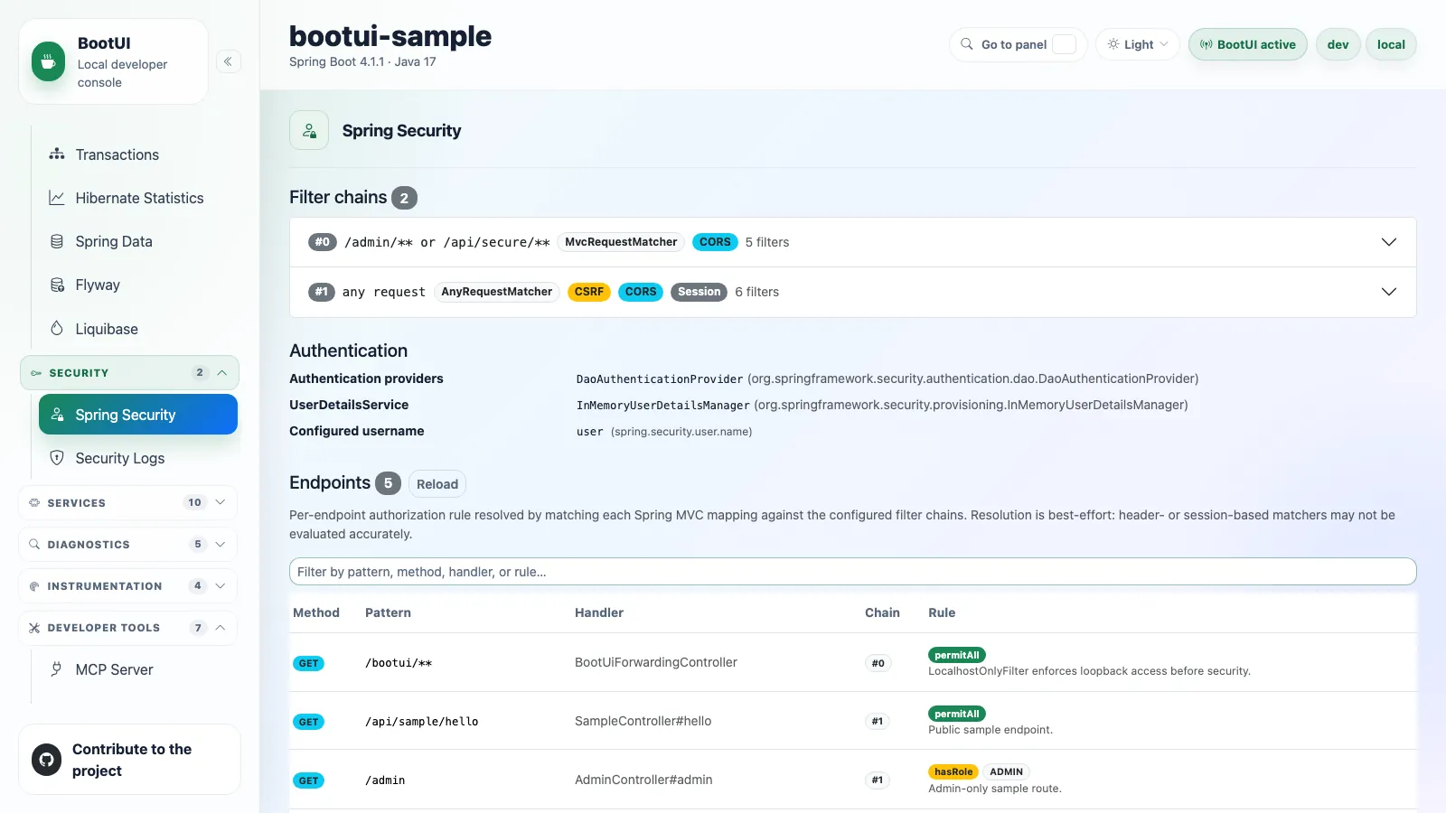Click the /api/sample/hello pattern cell
The height and width of the screenshot is (813, 1446).
click(422, 722)
